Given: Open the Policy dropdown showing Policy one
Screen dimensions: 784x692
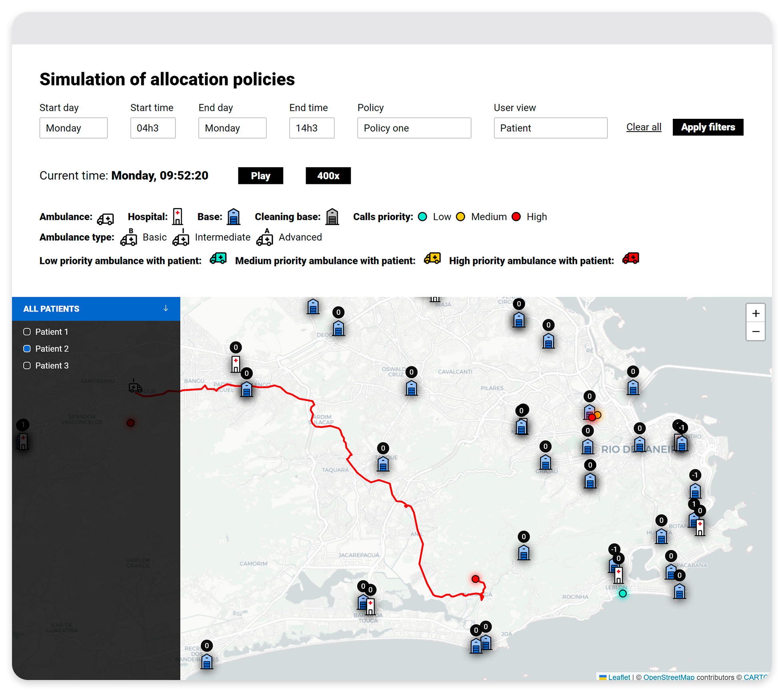Looking at the screenshot, I should coord(414,128).
